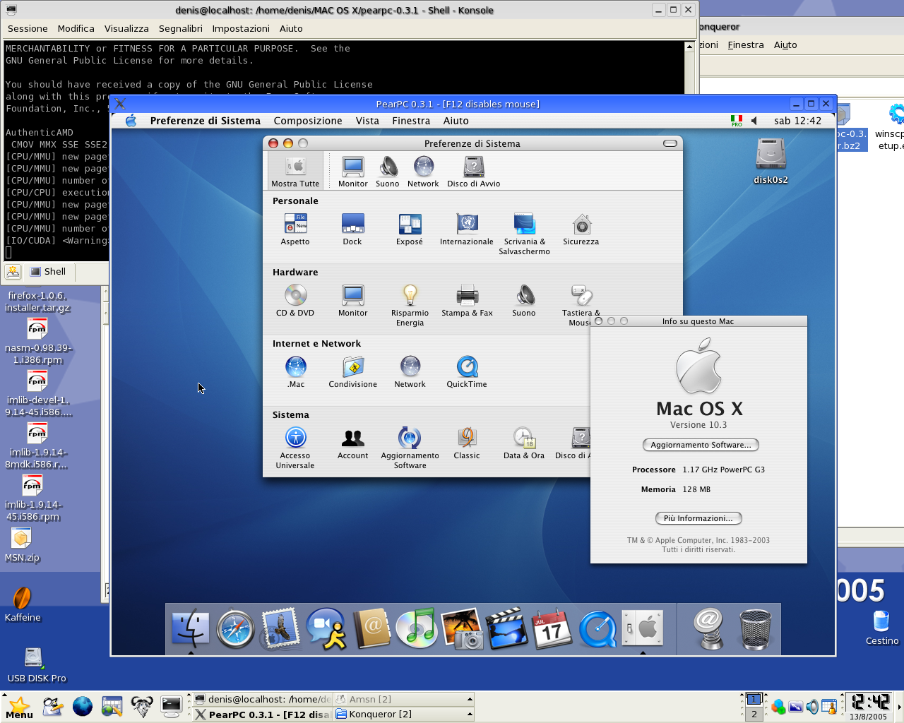Open the Sessione menu in Konsole
Screen dimensions: 904x723
tap(28, 29)
